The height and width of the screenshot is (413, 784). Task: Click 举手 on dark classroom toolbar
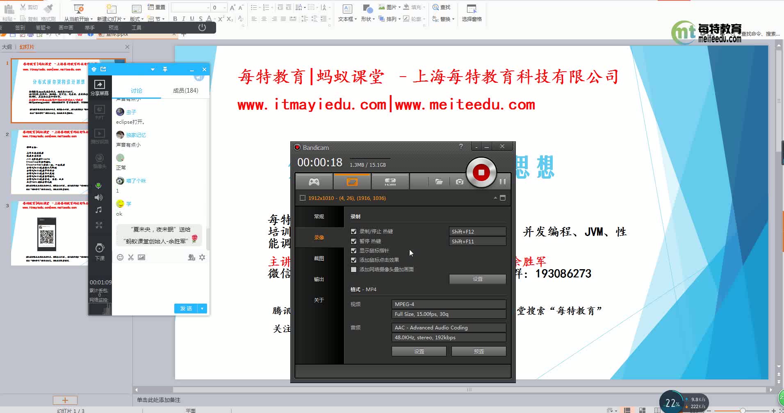pyautogui.click(x=89, y=28)
